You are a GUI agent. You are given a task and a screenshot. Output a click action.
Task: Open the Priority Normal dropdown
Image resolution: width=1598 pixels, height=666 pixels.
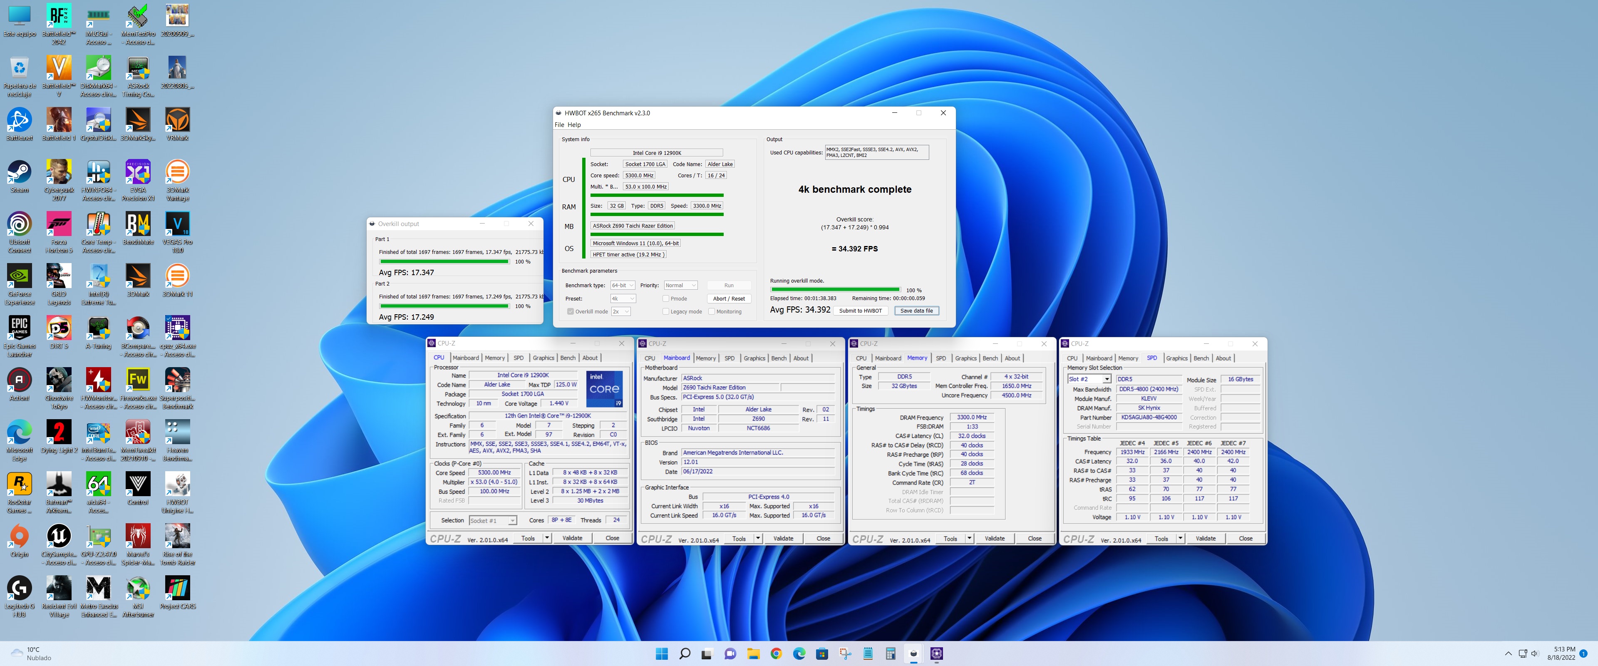point(680,286)
